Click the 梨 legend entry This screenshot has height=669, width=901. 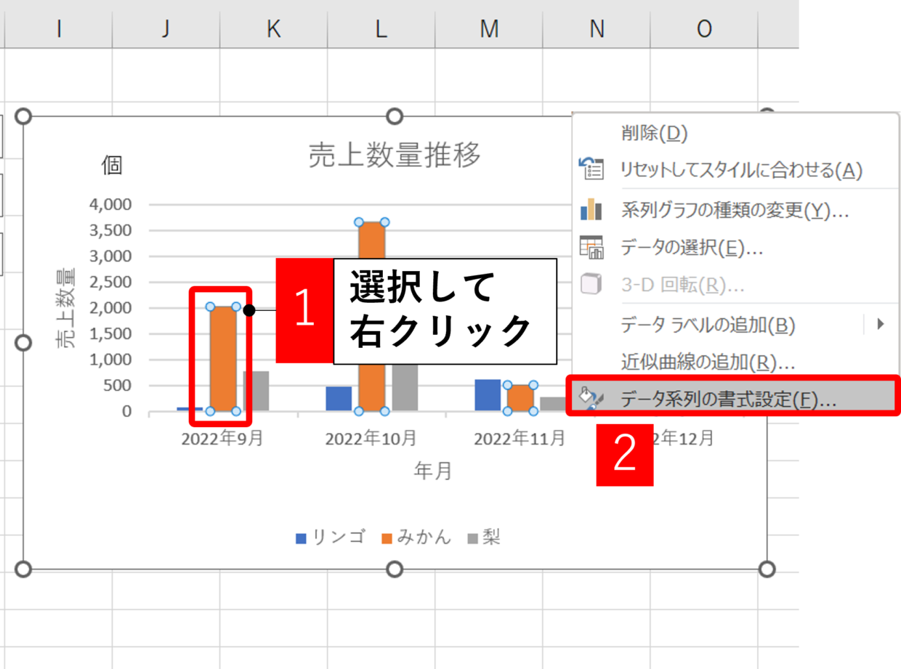point(485,538)
